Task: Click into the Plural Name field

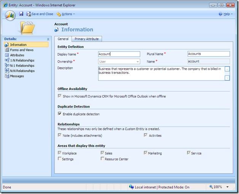Action: [x=209, y=54]
